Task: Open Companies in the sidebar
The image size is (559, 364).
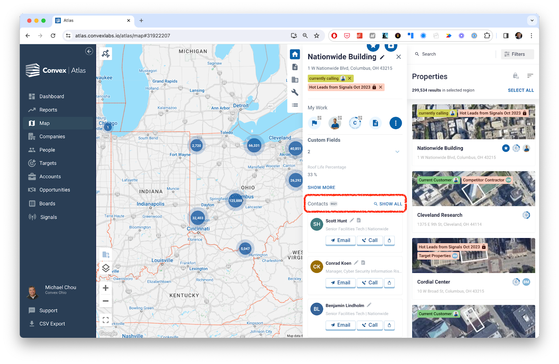Action: [52, 136]
